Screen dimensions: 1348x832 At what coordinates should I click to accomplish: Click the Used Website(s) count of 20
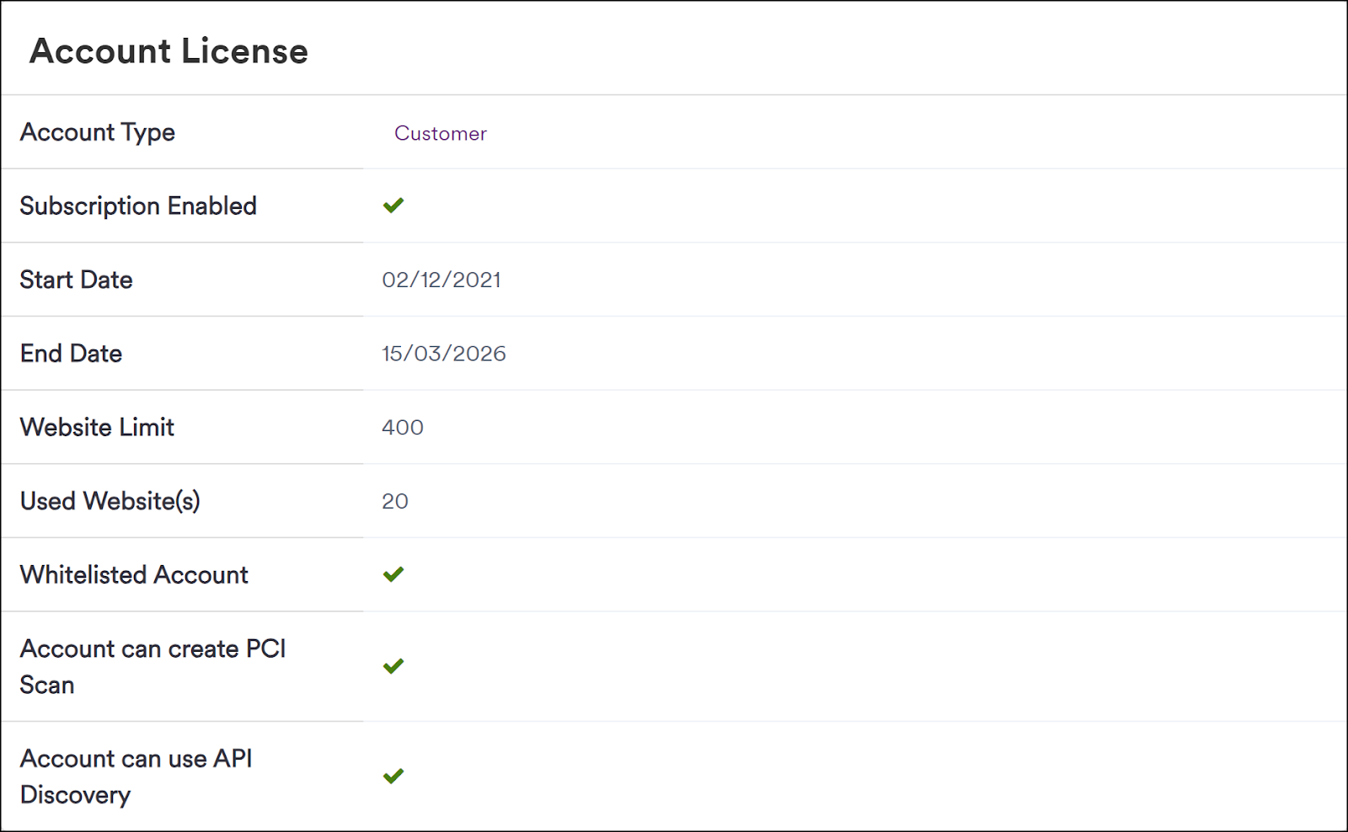[x=394, y=501]
